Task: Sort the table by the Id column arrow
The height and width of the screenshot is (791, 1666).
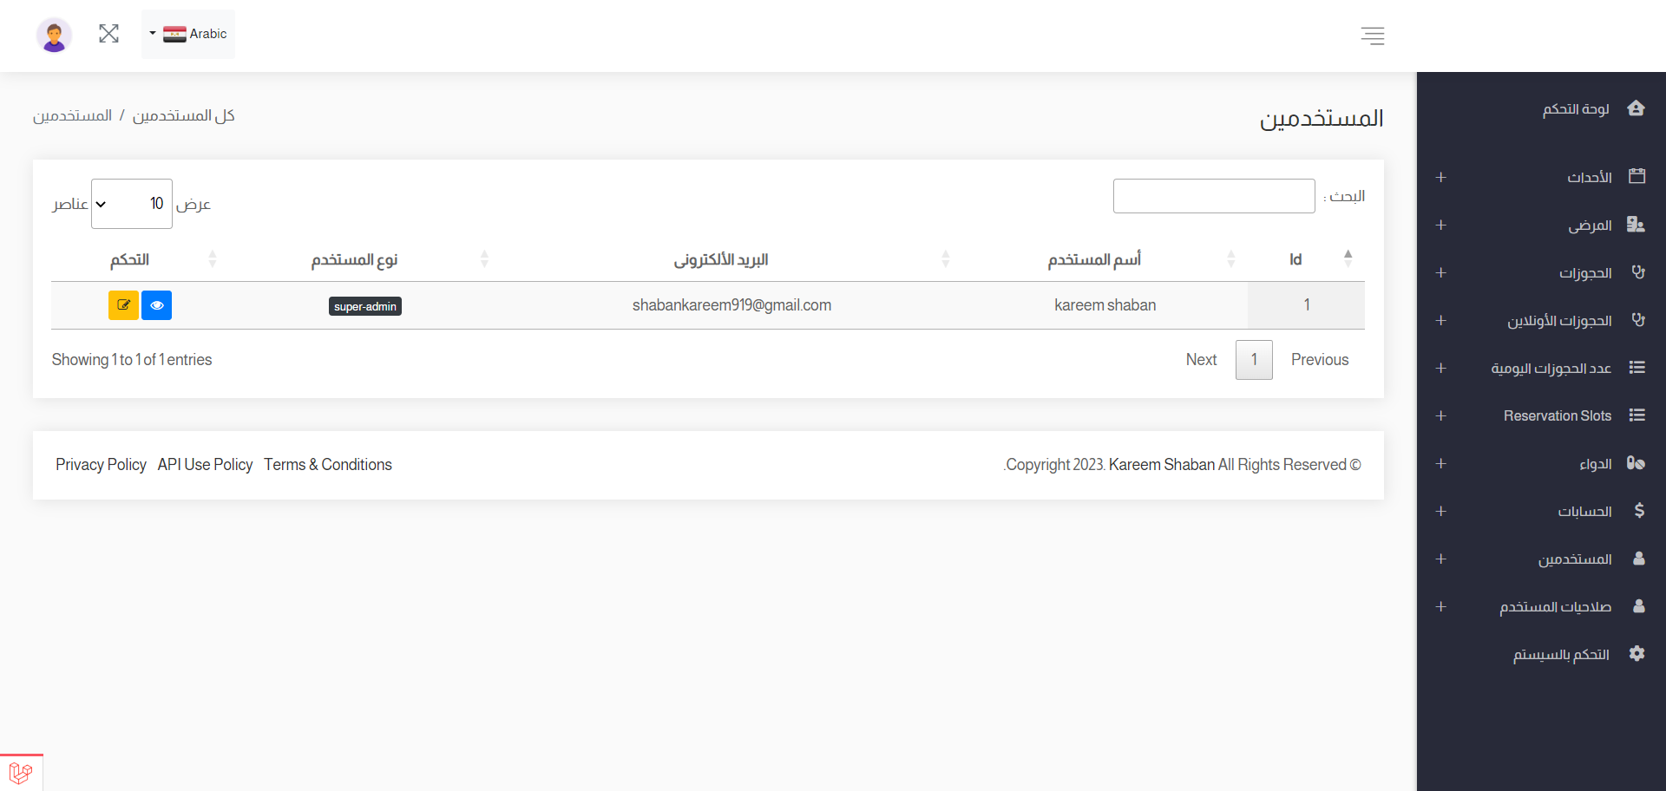Action: (x=1349, y=258)
